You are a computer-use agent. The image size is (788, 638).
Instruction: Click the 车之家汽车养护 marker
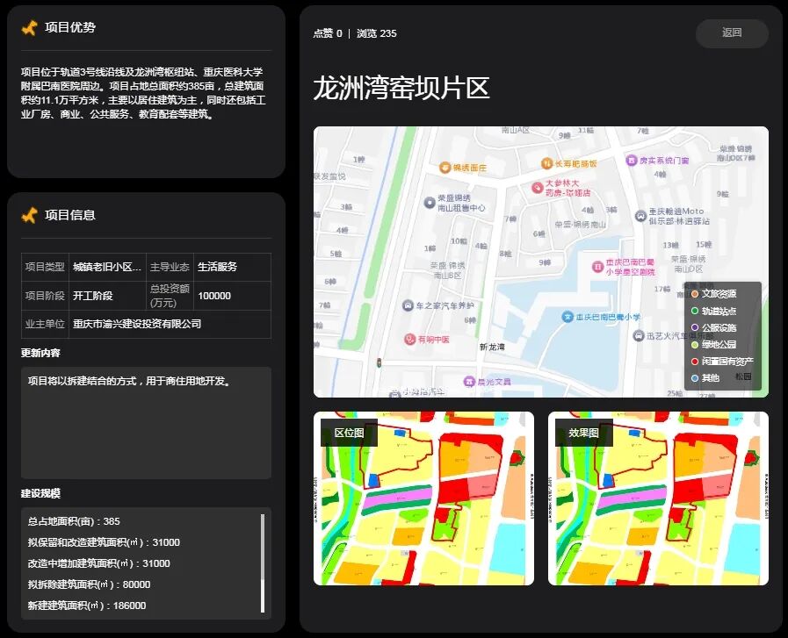click(x=408, y=305)
